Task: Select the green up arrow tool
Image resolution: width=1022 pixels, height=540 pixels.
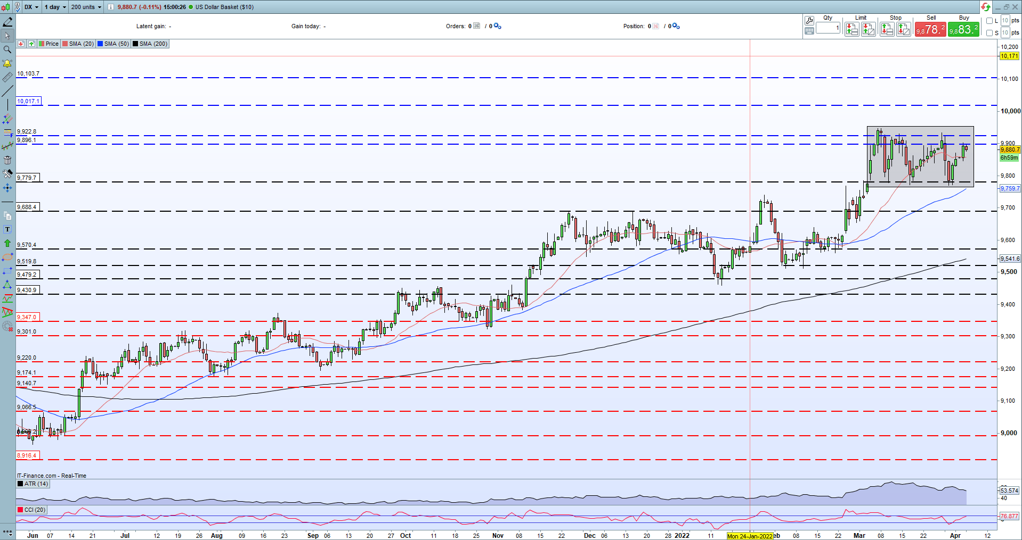Action: click(7, 243)
